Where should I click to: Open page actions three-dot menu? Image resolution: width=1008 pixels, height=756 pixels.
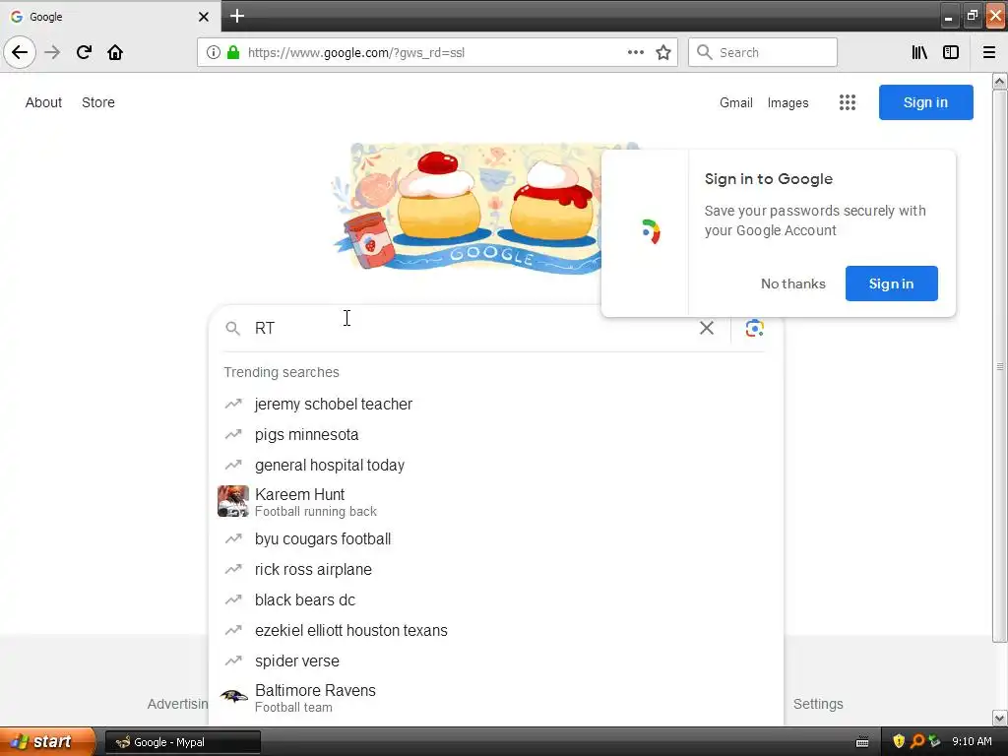[x=636, y=52]
